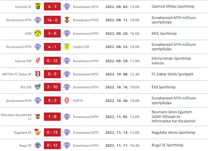The width and height of the screenshot is (208, 151).
Task: Click the Nagykáta SE team name
Action: pyautogui.click(x=22, y=132)
